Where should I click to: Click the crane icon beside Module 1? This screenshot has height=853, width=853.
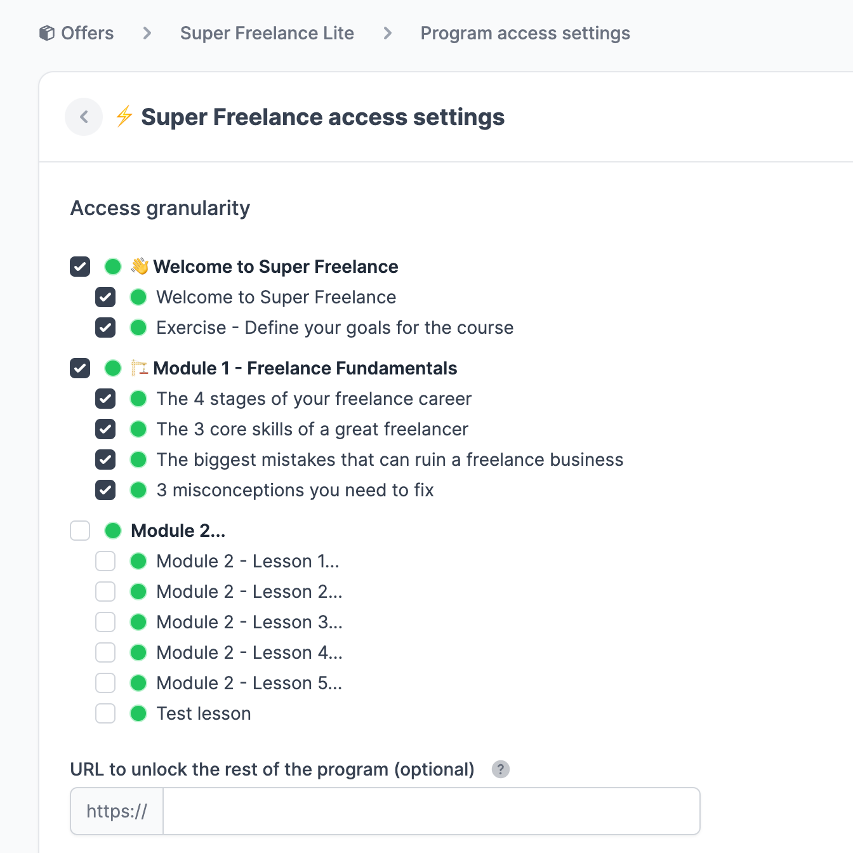coord(140,368)
